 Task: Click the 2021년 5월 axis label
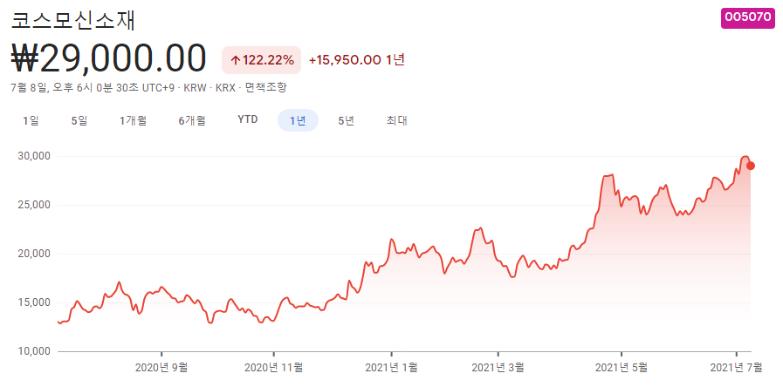point(622,368)
